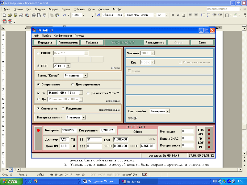
Task: Click the Сброс results button
Action: 138,132
